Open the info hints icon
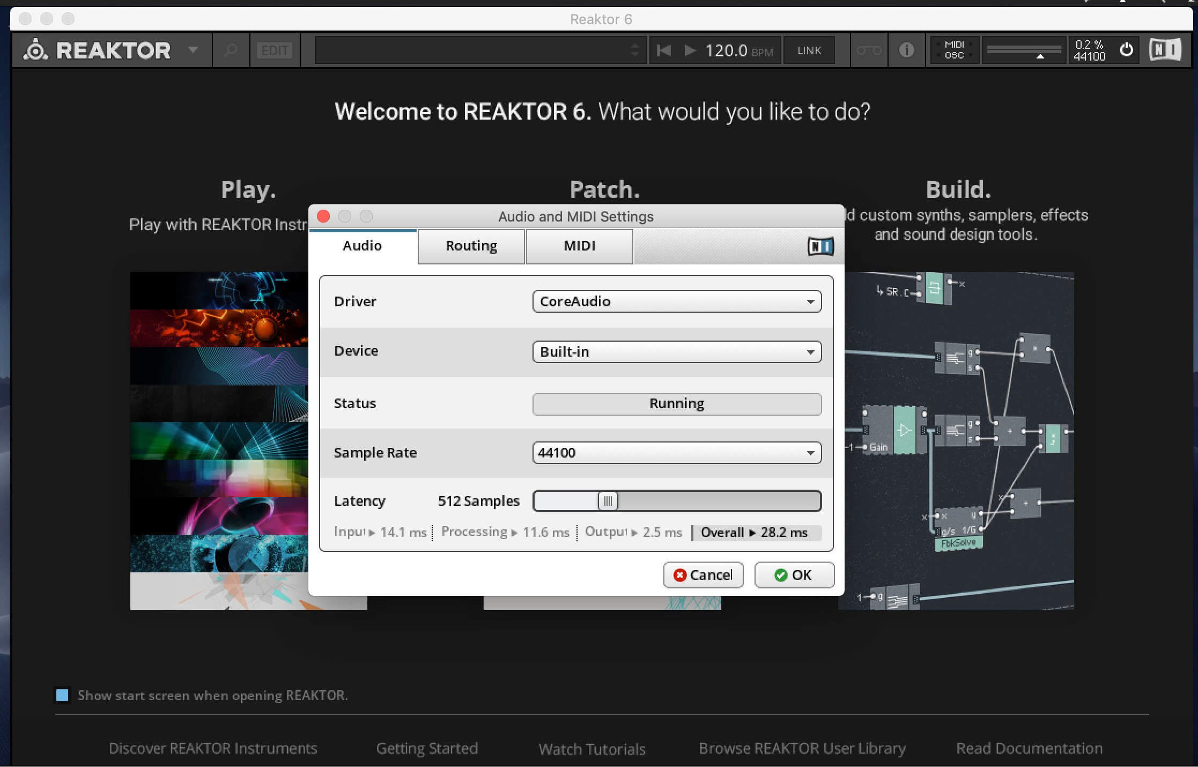The height and width of the screenshot is (767, 1198). click(906, 50)
